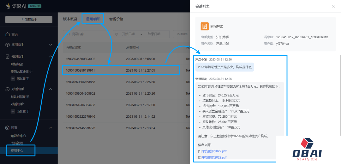Click the clock icon in date picker

[x=117, y=34]
